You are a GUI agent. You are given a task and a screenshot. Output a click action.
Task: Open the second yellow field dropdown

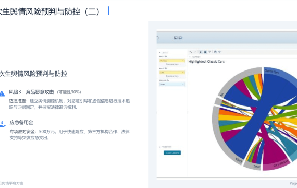click(x=172, y=73)
